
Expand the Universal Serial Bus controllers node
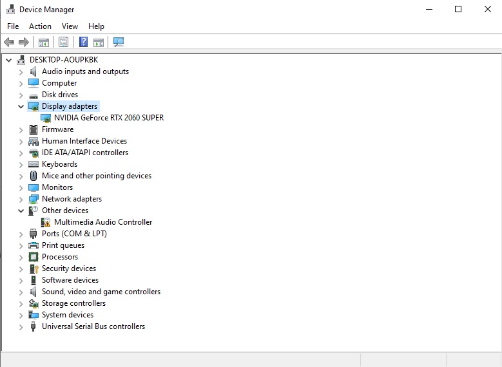21,326
